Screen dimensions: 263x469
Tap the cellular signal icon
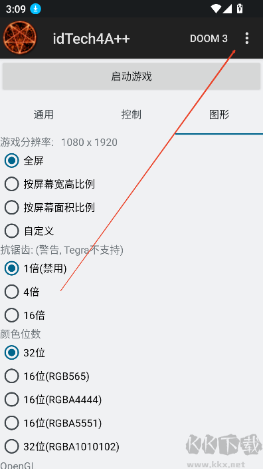pyautogui.click(x=227, y=9)
